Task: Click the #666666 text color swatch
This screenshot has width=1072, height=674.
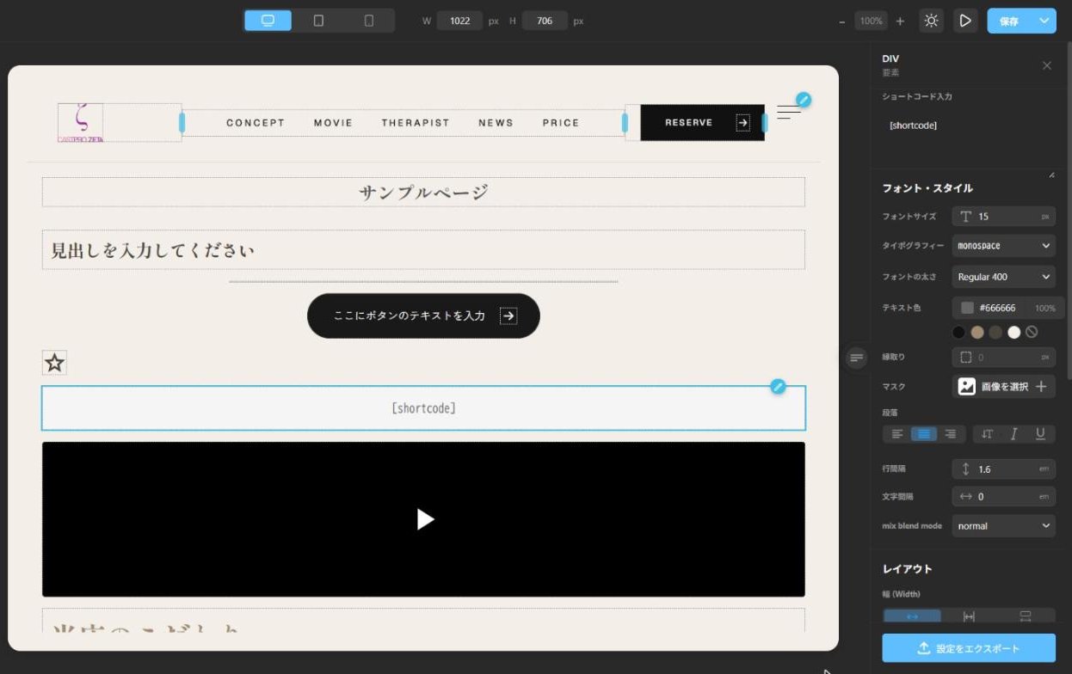Action: tap(967, 308)
